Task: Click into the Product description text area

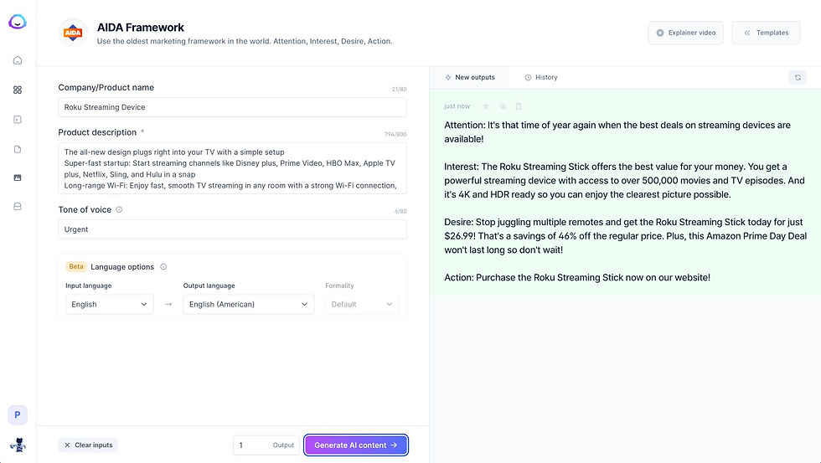Action: 233,168
